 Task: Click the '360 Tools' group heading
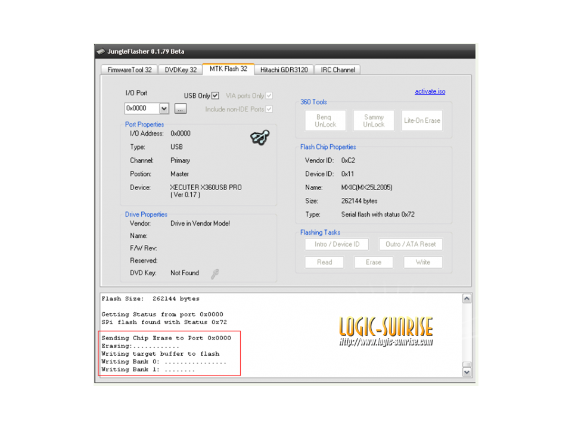click(x=313, y=102)
